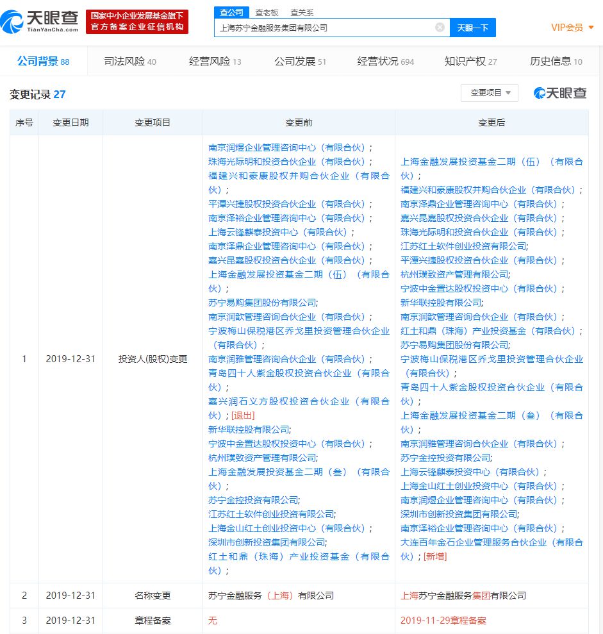This screenshot has width=603, height=634.
Task: Open the 司法风险 40 tab
Action: click(130, 62)
